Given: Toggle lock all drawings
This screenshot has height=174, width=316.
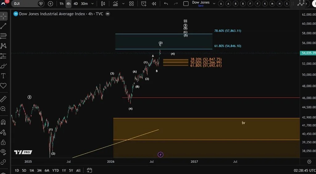Looking at the screenshot, I should click(3, 142).
